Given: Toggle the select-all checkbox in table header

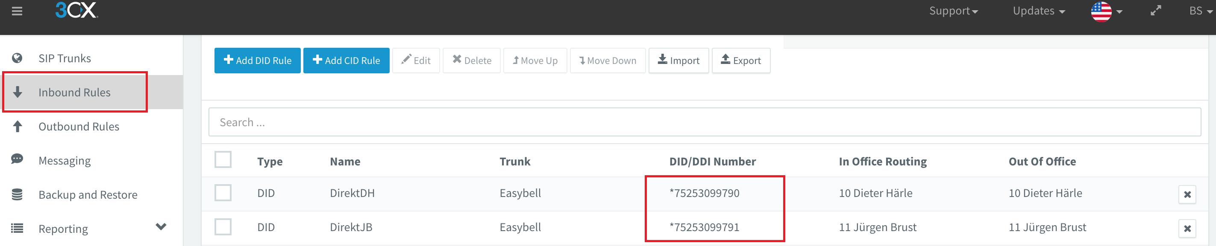Looking at the screenshot, I should (223, 159).
